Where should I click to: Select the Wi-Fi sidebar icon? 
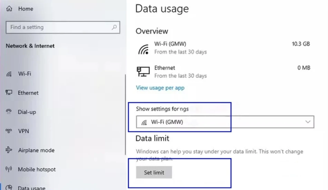(9, 74)
